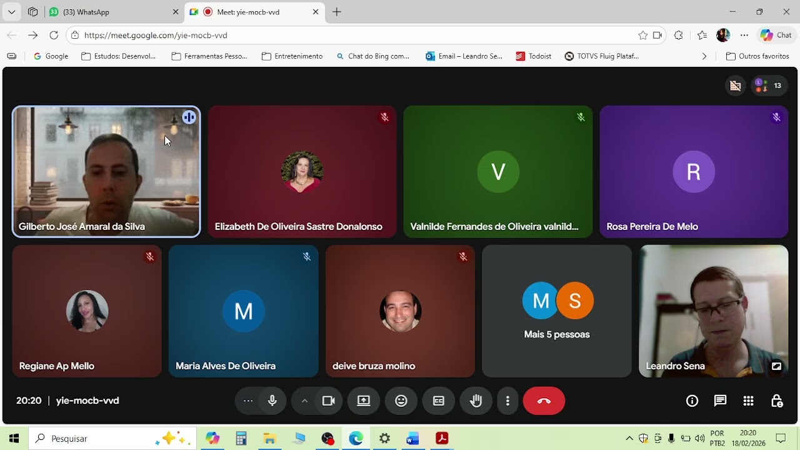Open Calculator from the taskbar
The image size is (800, 450).
[241, 438]
